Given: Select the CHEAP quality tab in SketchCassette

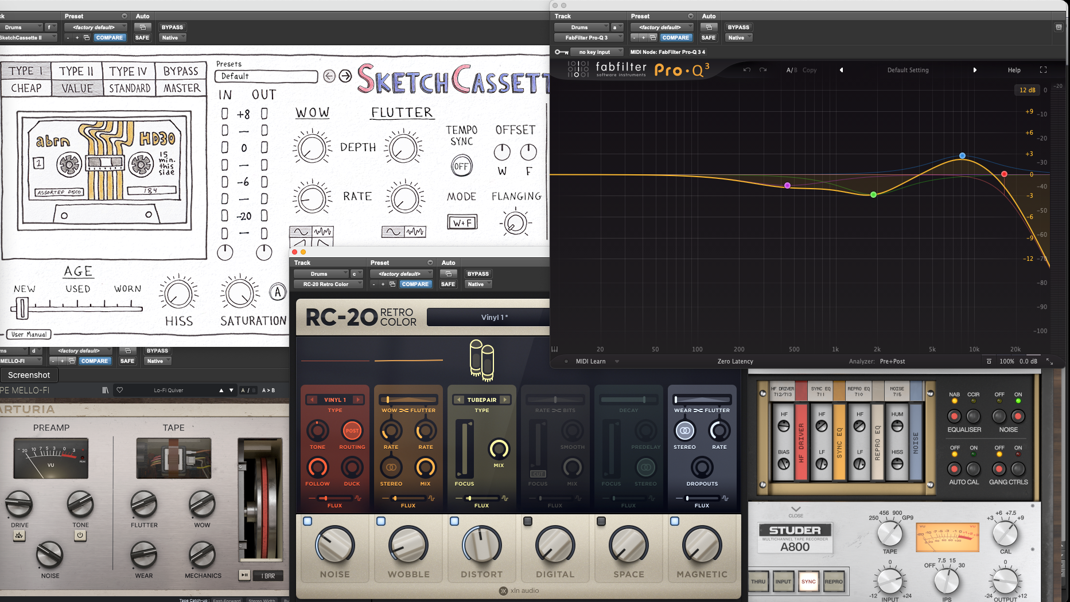Looking at the screenshot, I should pos(26,88).
